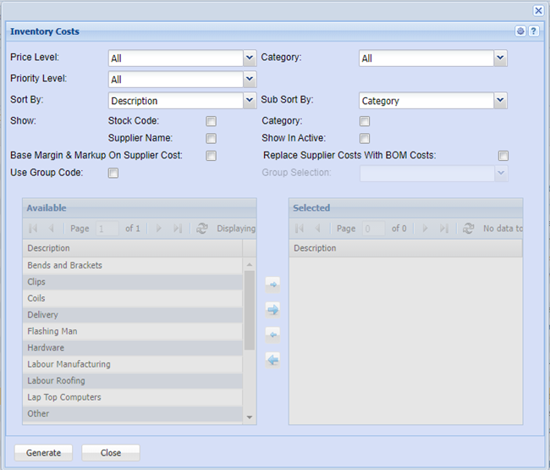This screenshot has height=470, width=550.
Task: Click the Generate button
Action: coord(43,453)
